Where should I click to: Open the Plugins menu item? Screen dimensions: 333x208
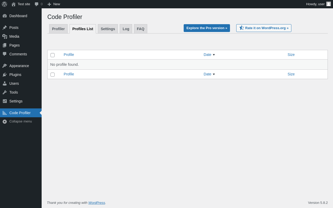tap(21, 75)
